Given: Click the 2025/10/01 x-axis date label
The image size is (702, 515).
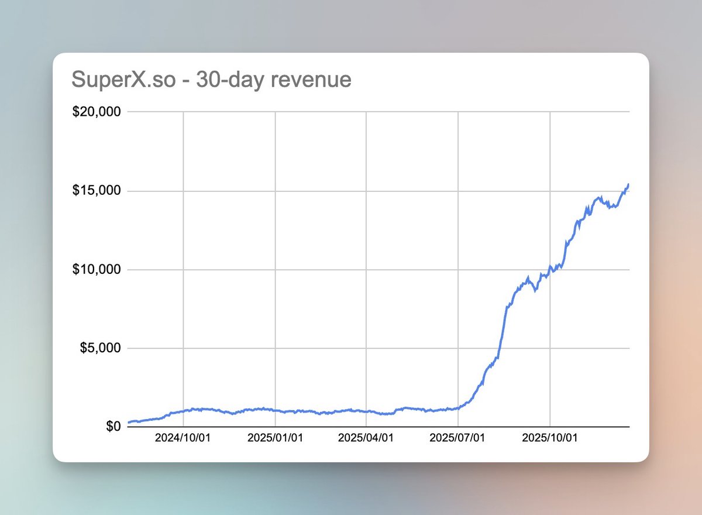Looking at the screenshot, I should (550, 438).
